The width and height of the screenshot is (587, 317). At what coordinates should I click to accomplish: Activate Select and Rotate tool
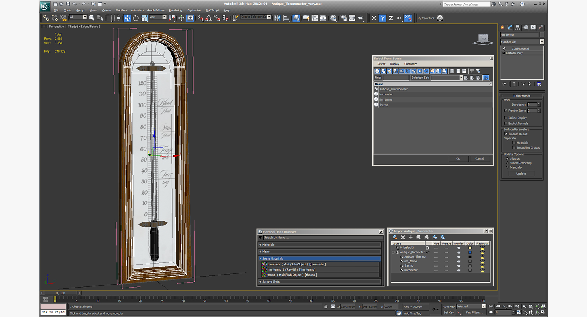[136, 18]
